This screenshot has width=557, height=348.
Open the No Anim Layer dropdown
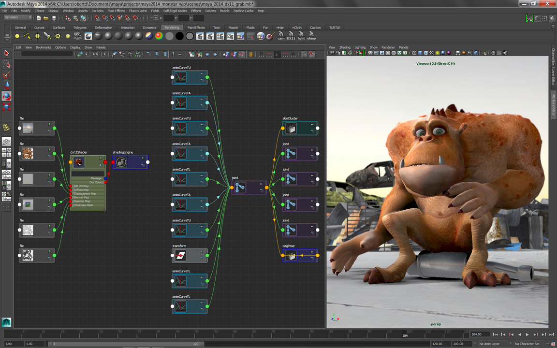coord(492,344)
